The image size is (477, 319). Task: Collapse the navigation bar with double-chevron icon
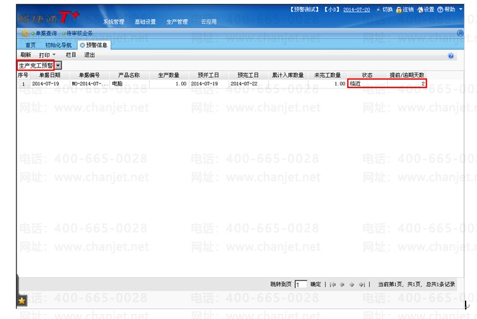[x=460, y=33]
